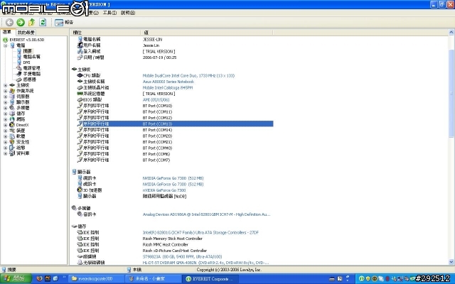Select the 手提電腦 portable computer tree item
This screenshot has height=284, width=455.
pos(31,74)
